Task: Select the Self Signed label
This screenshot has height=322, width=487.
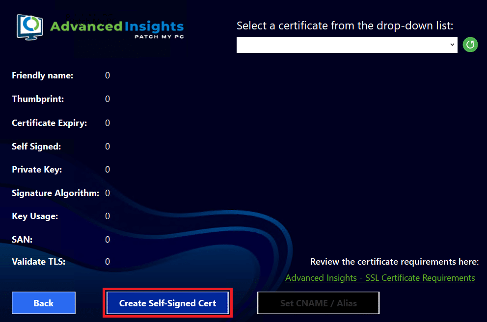Action: (x=36, y=146)
